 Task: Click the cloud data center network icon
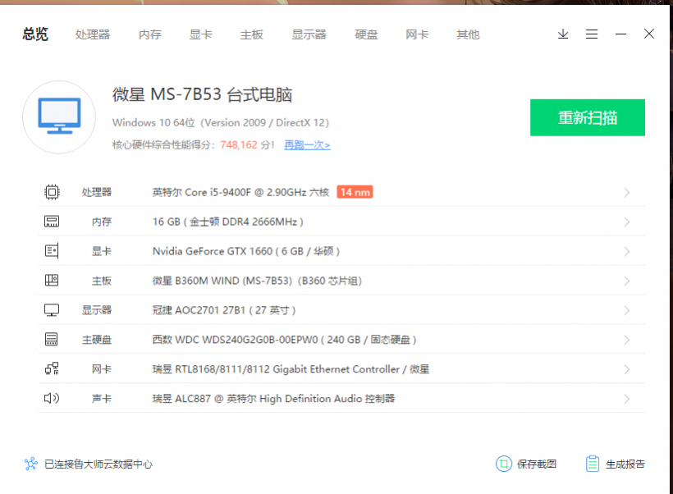tap(31, 464)
